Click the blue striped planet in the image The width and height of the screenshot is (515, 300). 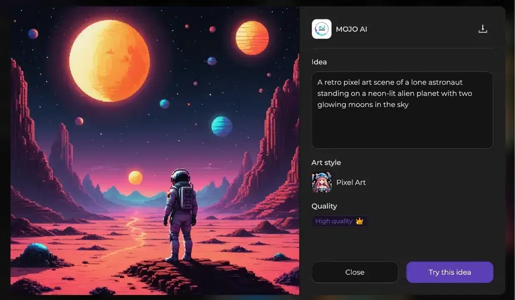click(222, 126)
